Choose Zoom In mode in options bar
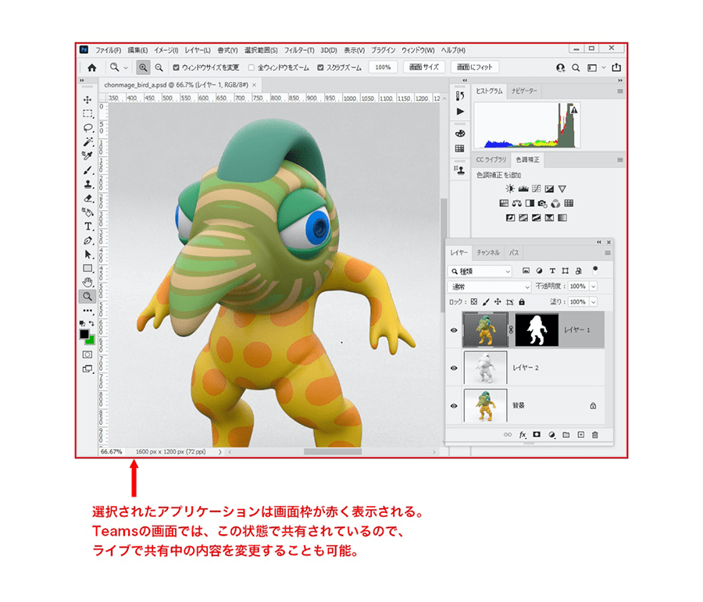703x602 pixels. coord(143,68)
